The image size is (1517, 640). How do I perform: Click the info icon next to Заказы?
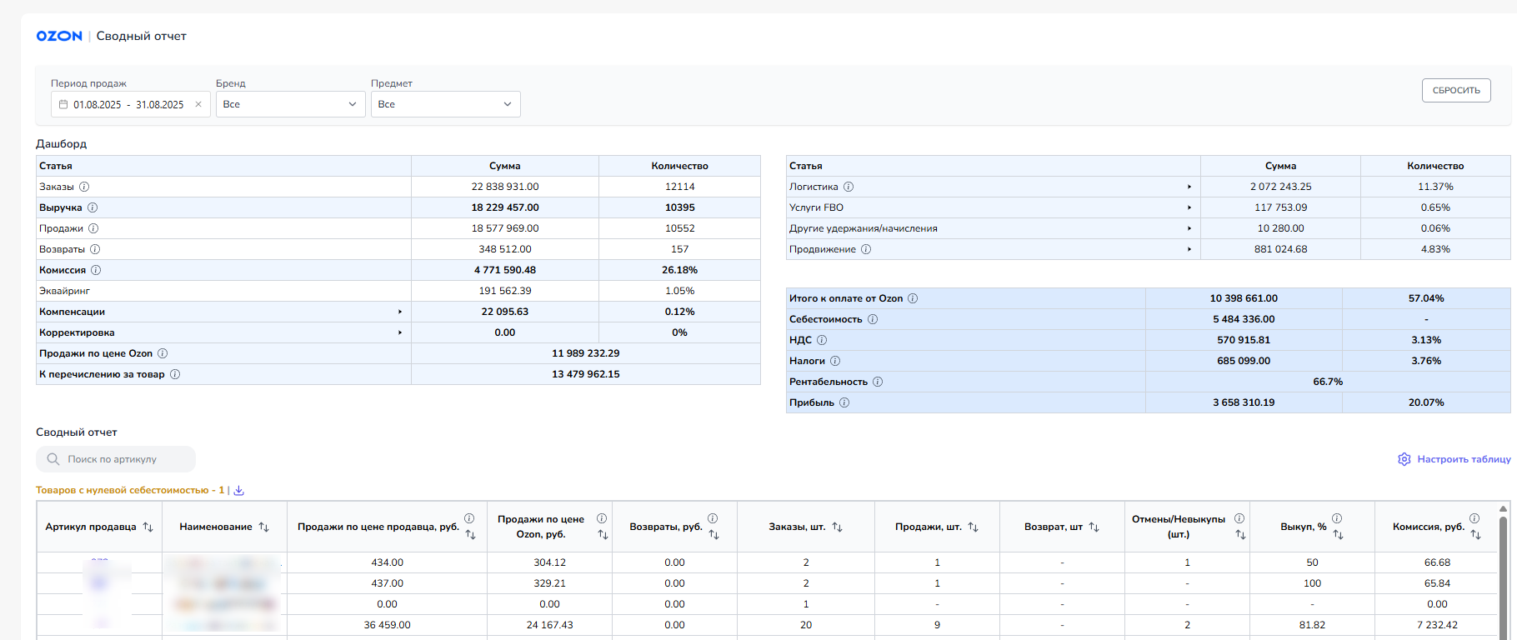(x=84, y=187)
